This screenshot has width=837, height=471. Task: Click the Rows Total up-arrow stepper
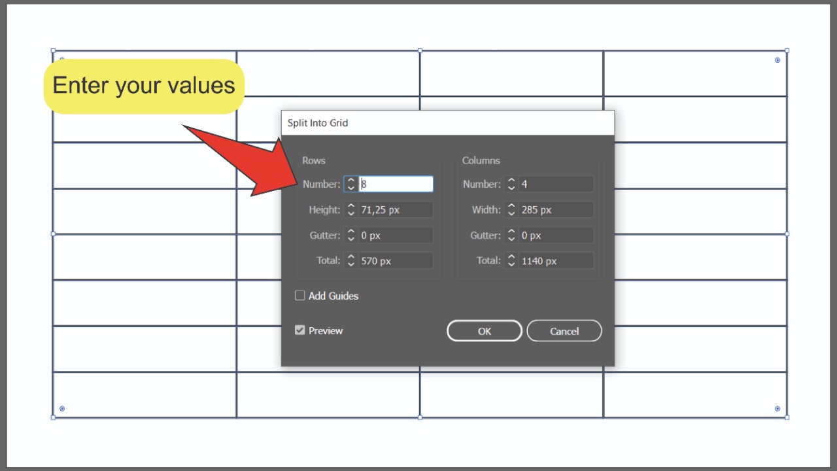(x=351, y=257)
